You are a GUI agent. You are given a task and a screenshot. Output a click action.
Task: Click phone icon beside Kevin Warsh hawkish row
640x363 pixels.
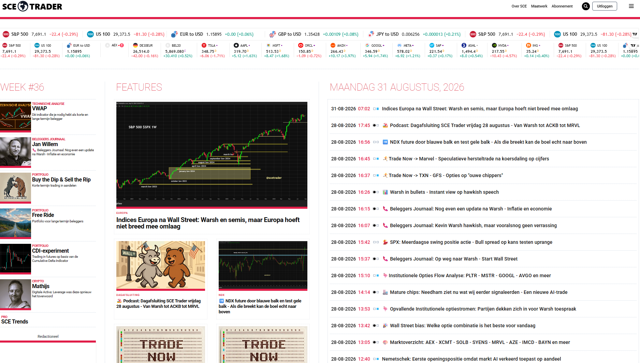[385, 225]
